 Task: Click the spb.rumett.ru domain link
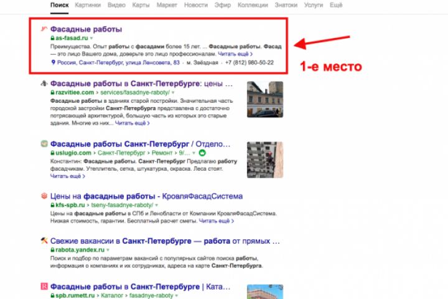point(75,295)
